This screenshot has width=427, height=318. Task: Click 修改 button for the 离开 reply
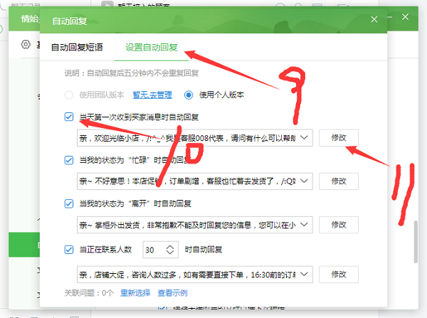click(x=338, y=226)
